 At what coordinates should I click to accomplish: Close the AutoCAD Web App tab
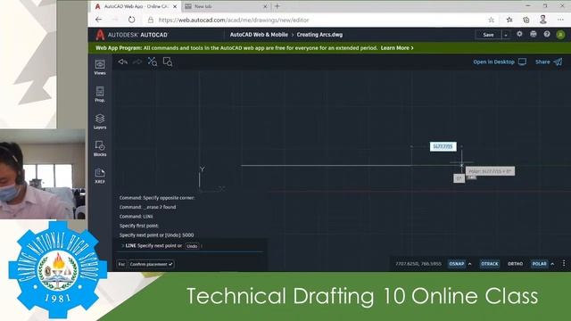tap(175, 6)
